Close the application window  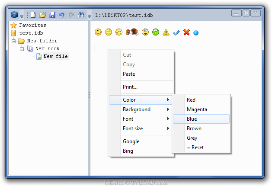click(x=256, y=13)
